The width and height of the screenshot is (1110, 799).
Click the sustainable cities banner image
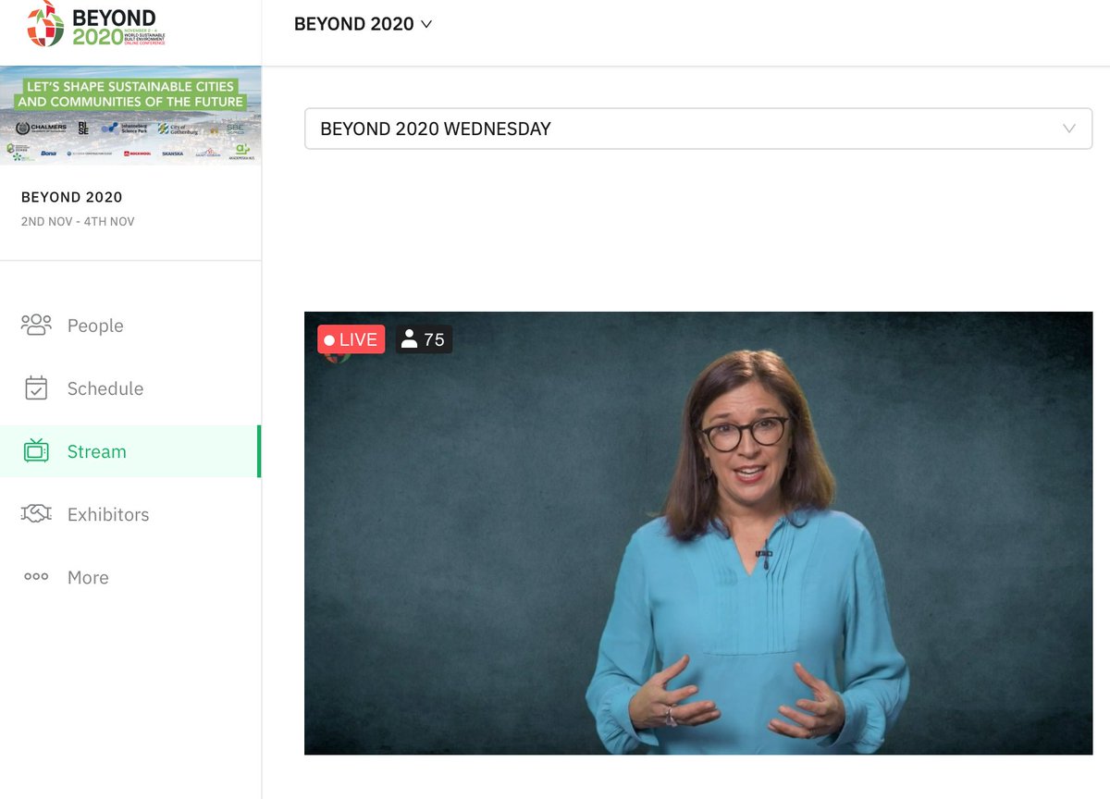130,115
